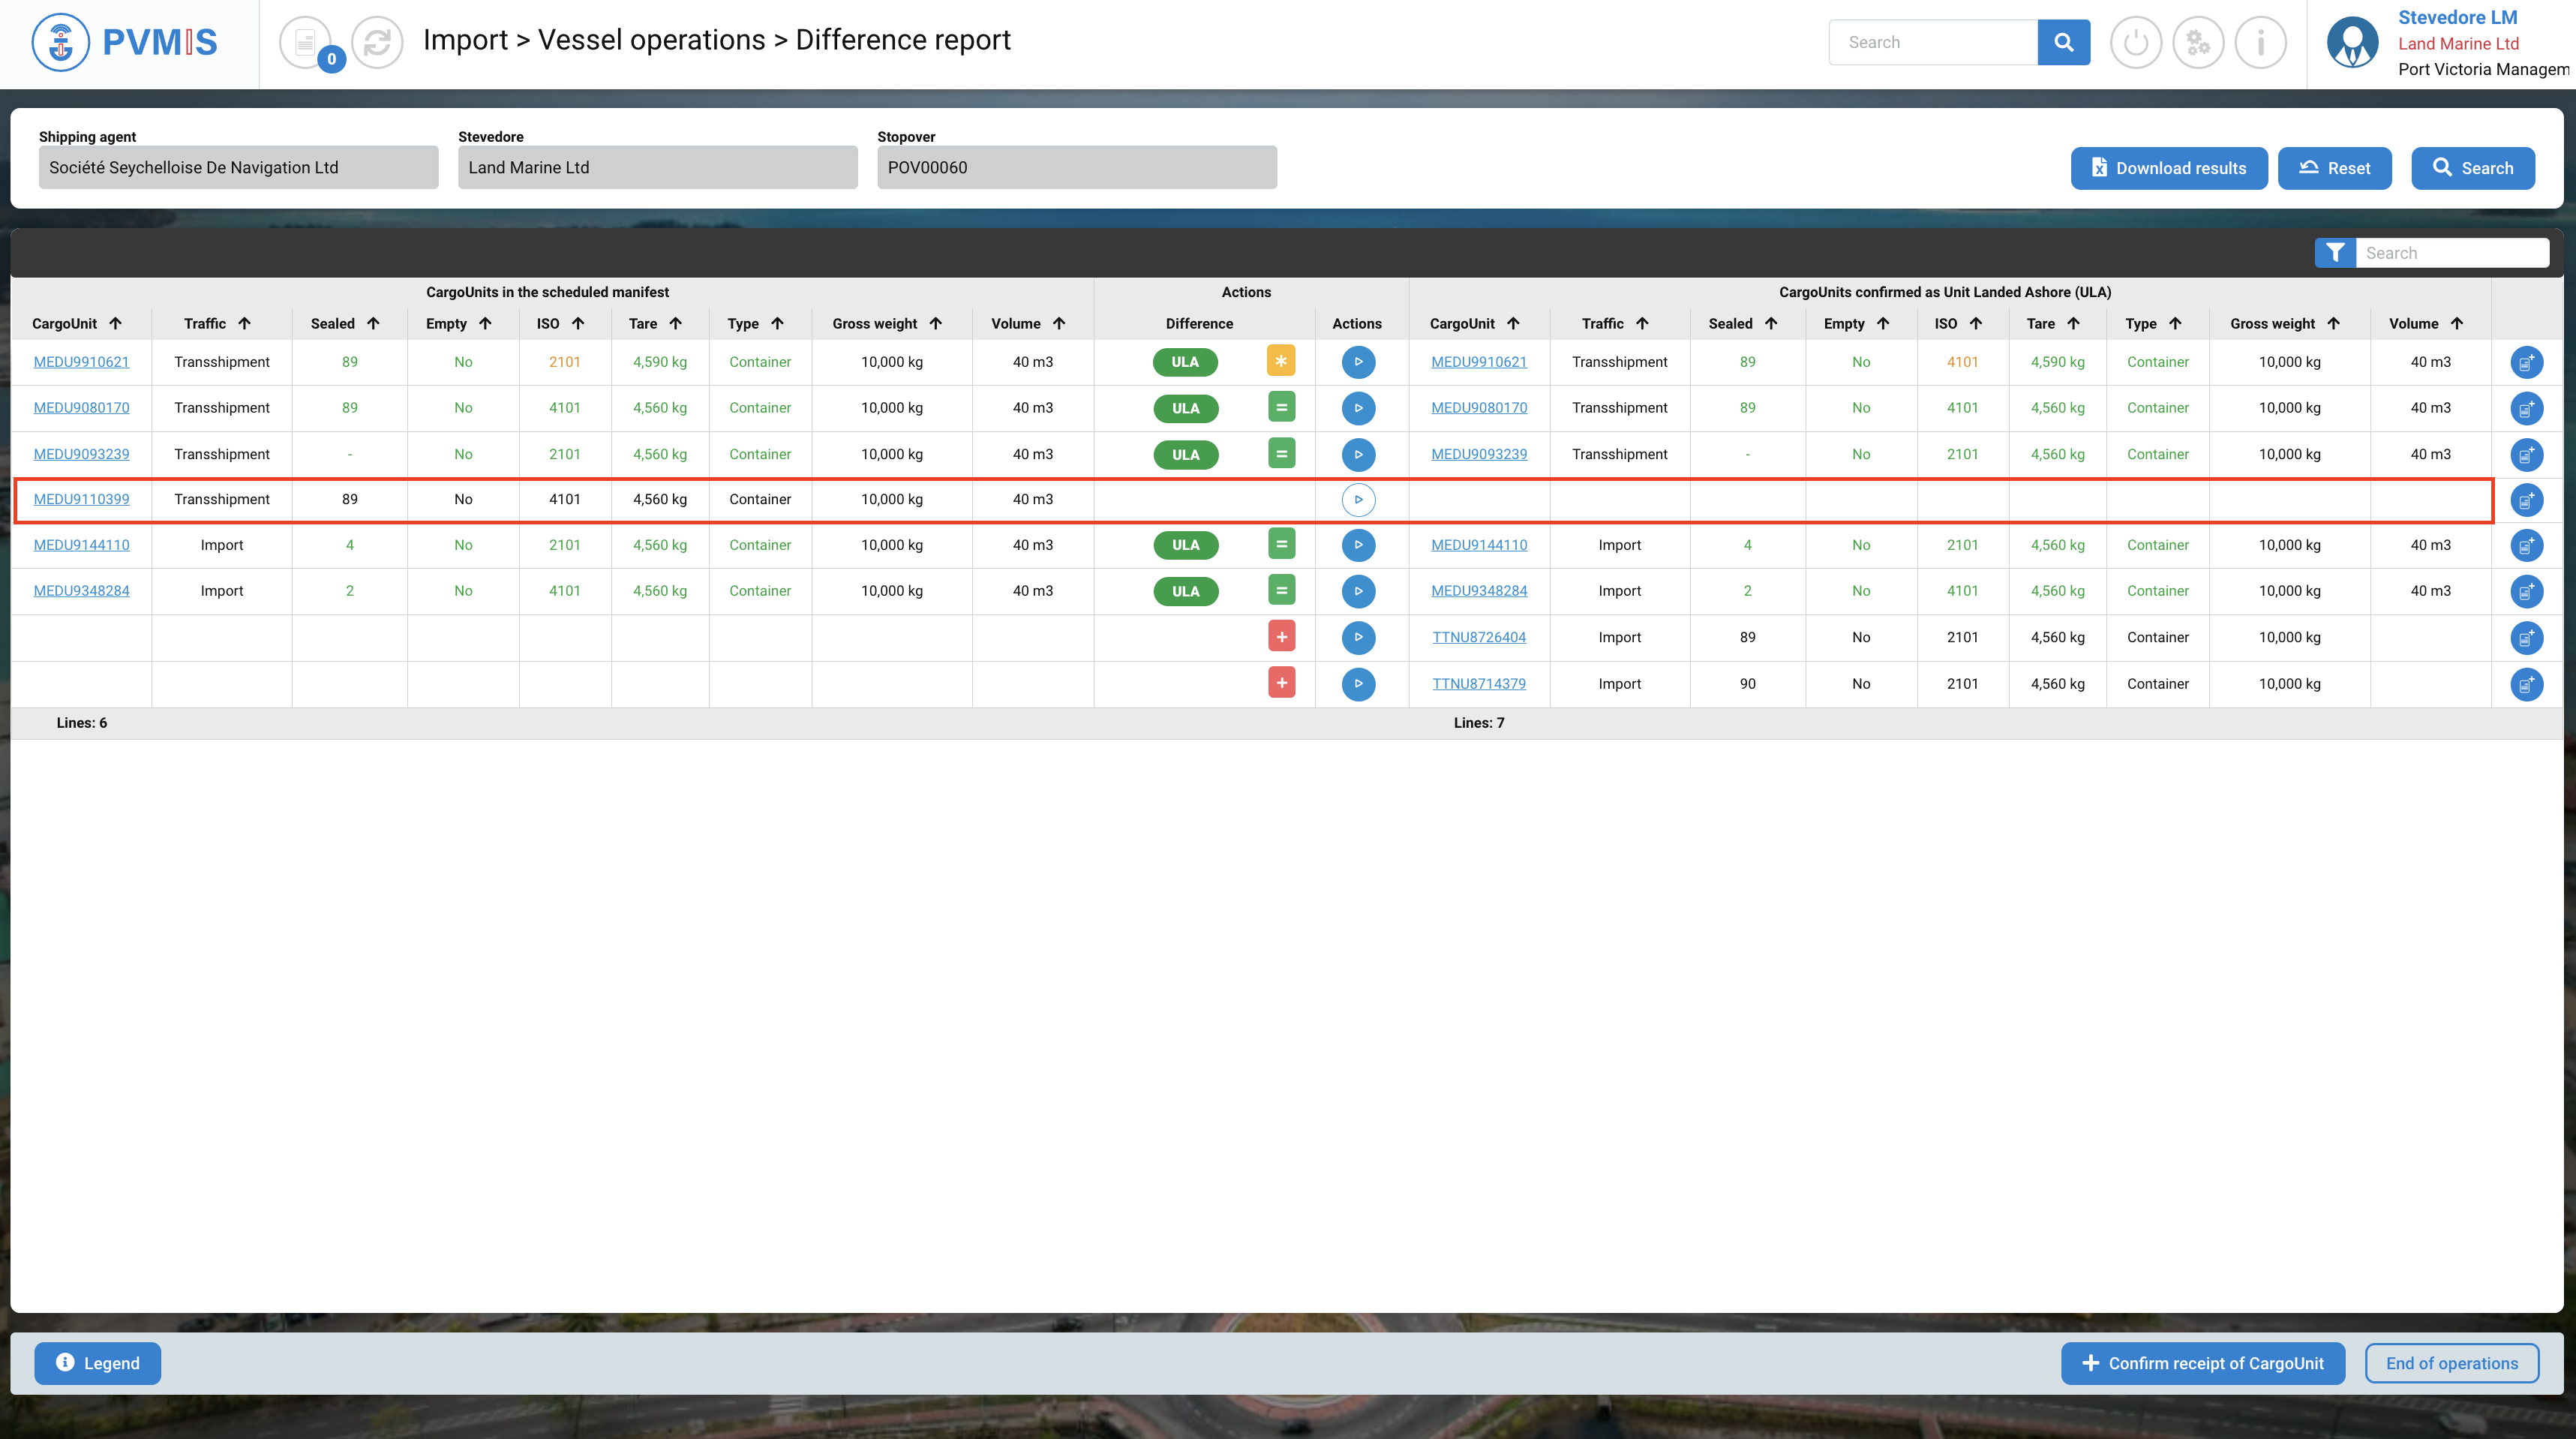This screenshot has width=2576, height=1439.
Task: Click the orange asterisk difference icon
Action: (1281, 361)
